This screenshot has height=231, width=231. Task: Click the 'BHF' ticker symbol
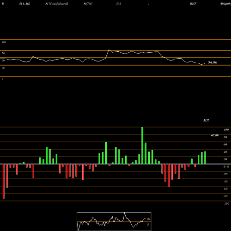click(193, 4)
